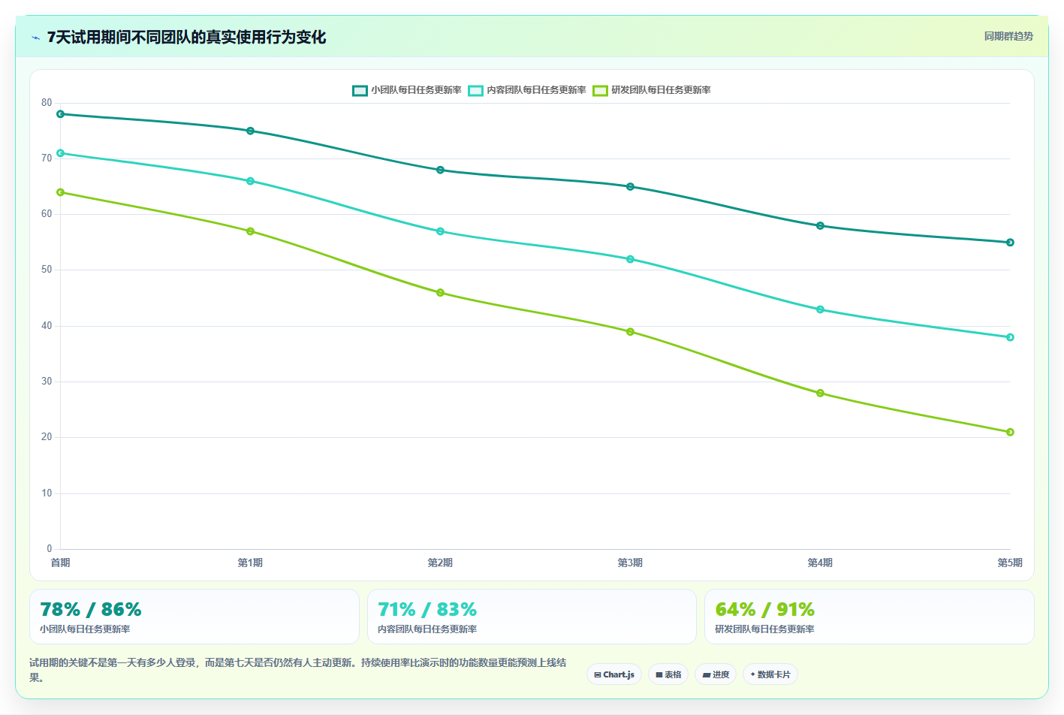1064x715 pixels.
Task: Click the x-axis label 第4期
Action: click(x=820, y=563)
